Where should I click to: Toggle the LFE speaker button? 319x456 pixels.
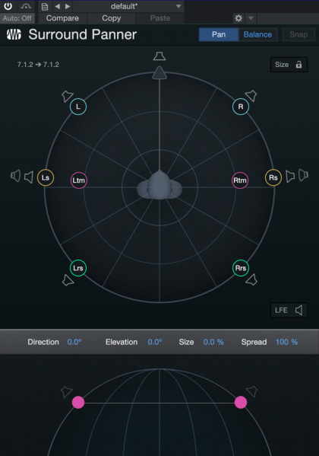click(289, 311)
